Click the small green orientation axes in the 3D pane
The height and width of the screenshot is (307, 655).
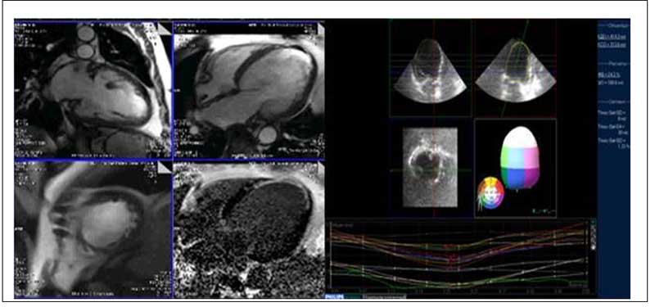[x=542, y=212]
